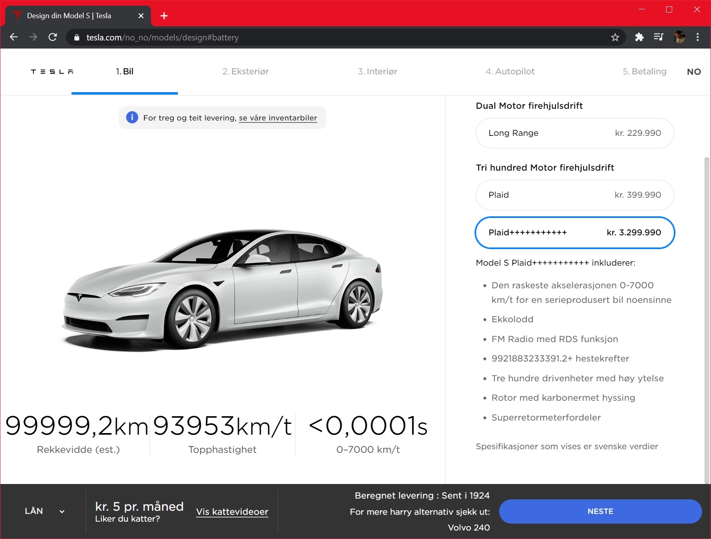Click the browser forward arrow
The width and height of the screenshot is (711, 539).
coord(33,37)
